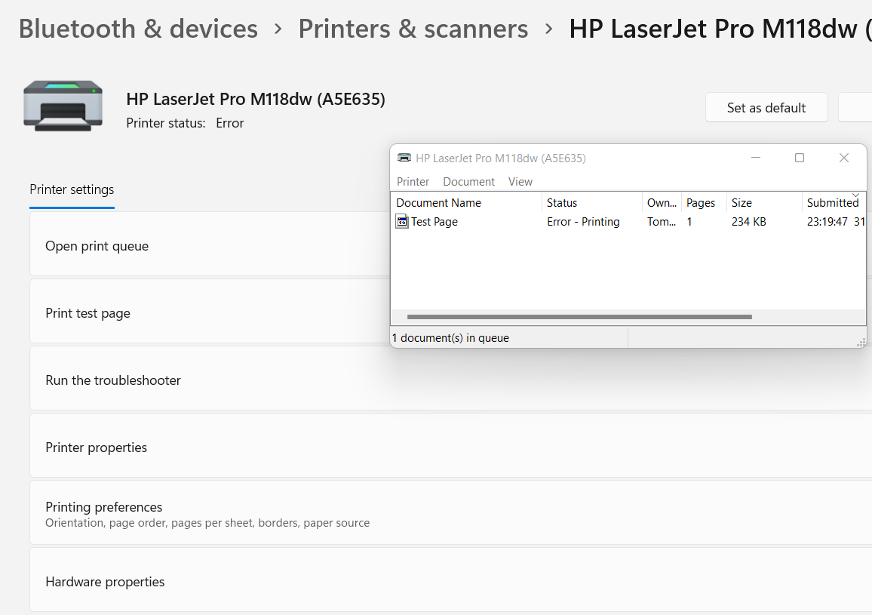872x615 pixels.
Task: Click Print test page
Action: [88, 312]
